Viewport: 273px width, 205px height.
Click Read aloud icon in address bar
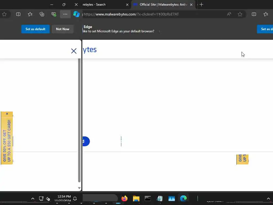point(229,14)
